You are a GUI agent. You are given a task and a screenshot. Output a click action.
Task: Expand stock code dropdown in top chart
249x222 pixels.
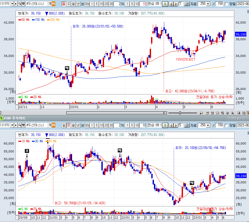tap(12, 4)
